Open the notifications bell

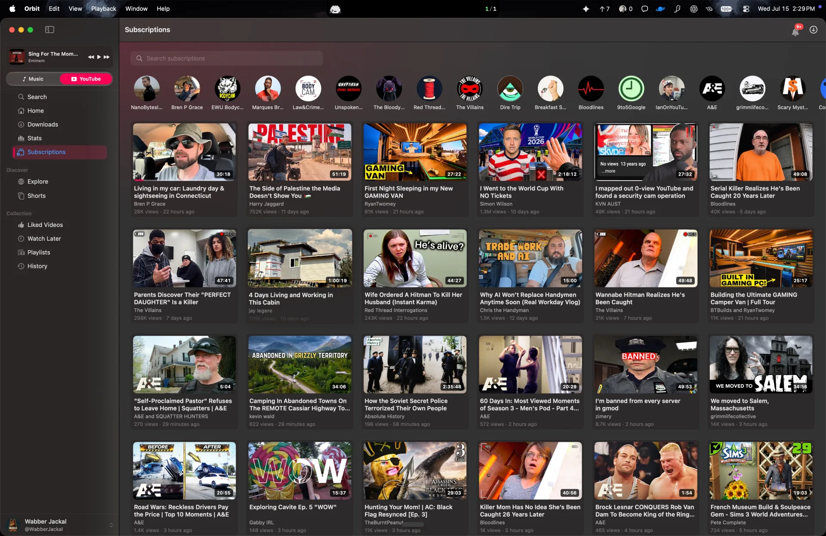tap(795, 30)
